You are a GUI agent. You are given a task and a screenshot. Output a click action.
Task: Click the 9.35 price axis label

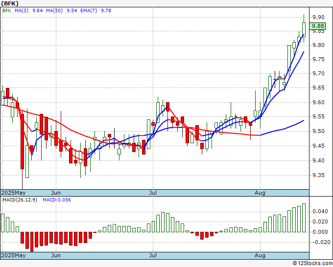coord(319,175)
